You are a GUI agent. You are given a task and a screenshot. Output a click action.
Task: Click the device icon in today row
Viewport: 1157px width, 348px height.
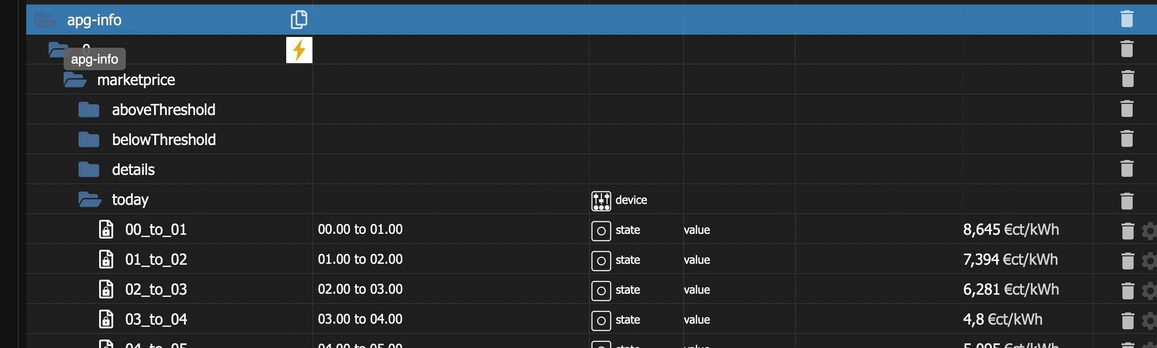tap(601, 201)
